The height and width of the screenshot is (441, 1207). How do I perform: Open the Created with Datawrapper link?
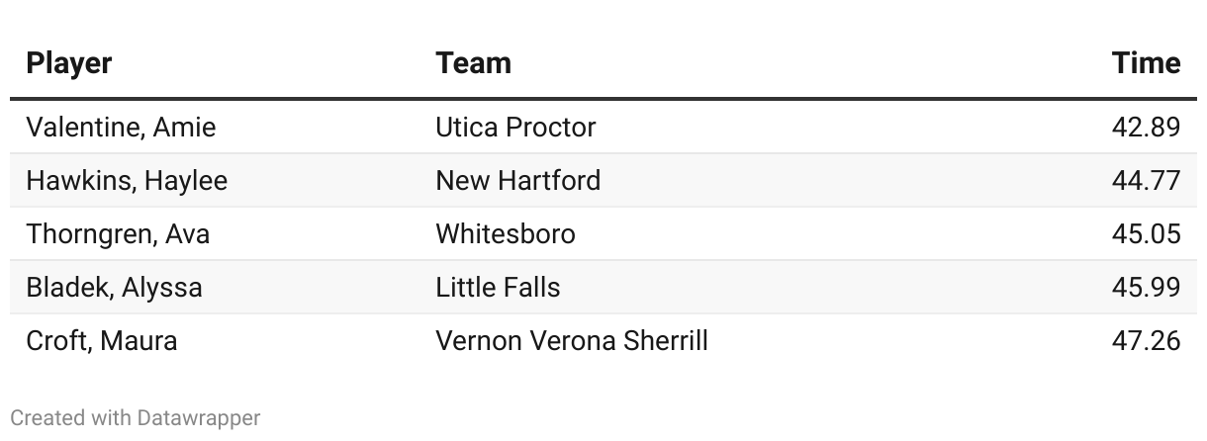(136, 418)
